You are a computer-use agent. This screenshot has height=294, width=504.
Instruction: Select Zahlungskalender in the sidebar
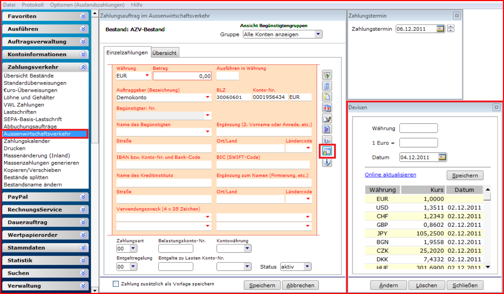pos(27,141)
